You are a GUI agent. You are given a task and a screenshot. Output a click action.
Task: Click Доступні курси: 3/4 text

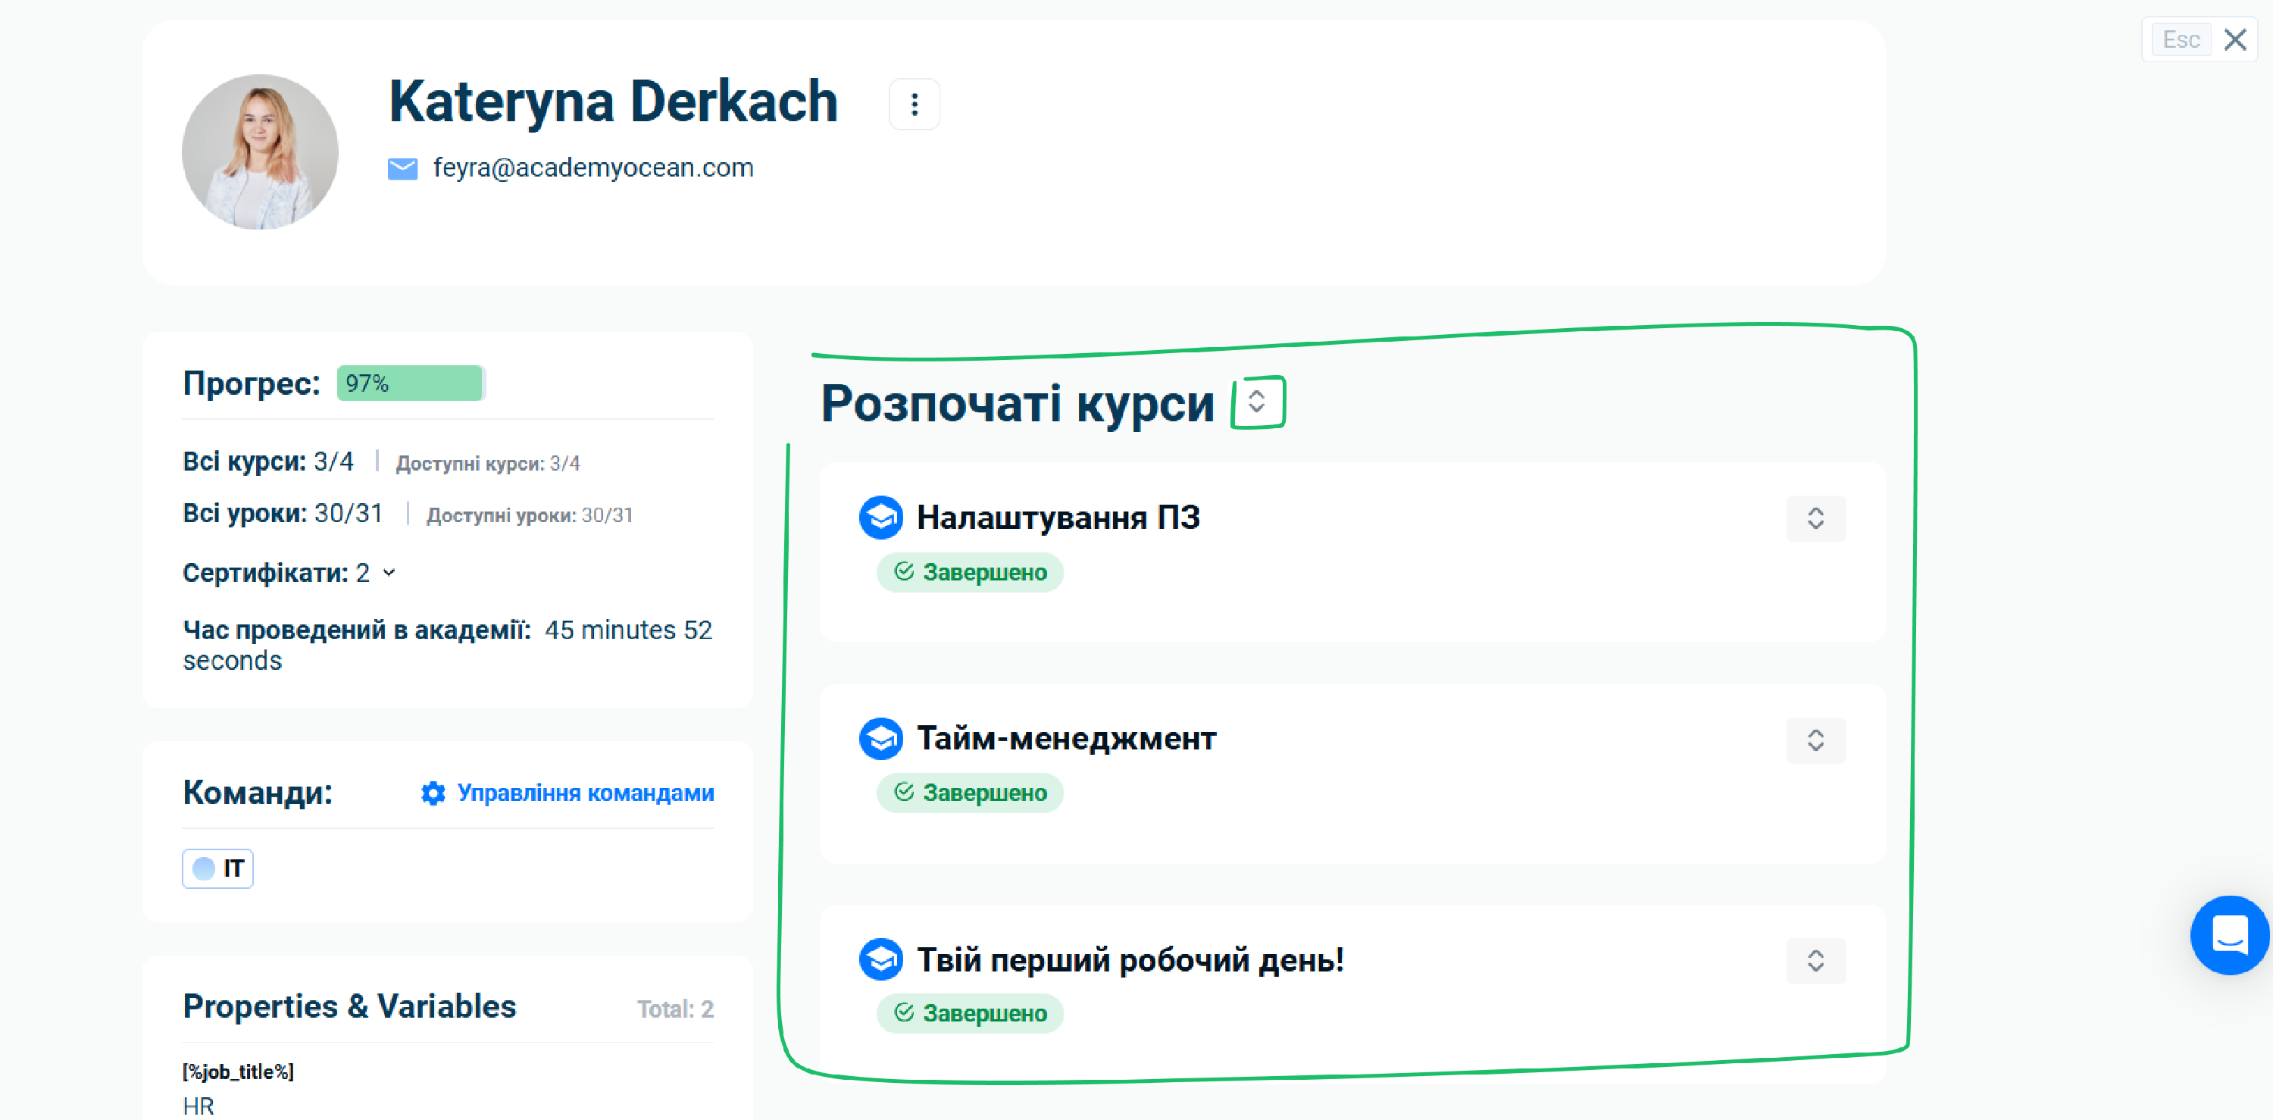pos(487,463)
